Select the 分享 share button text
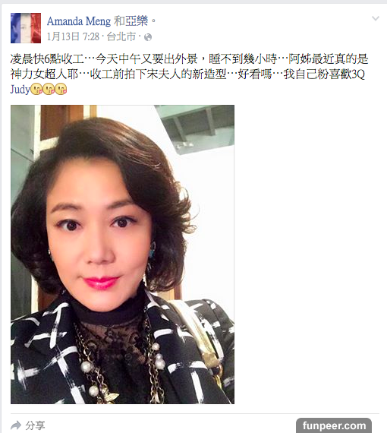The image size is (387, 433). (35, 425)
